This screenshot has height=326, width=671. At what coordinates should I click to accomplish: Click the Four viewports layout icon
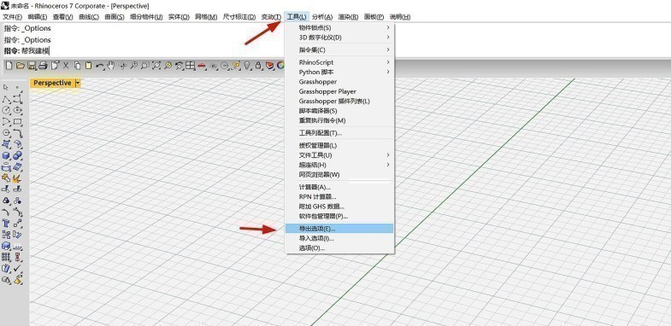point(190,66)
